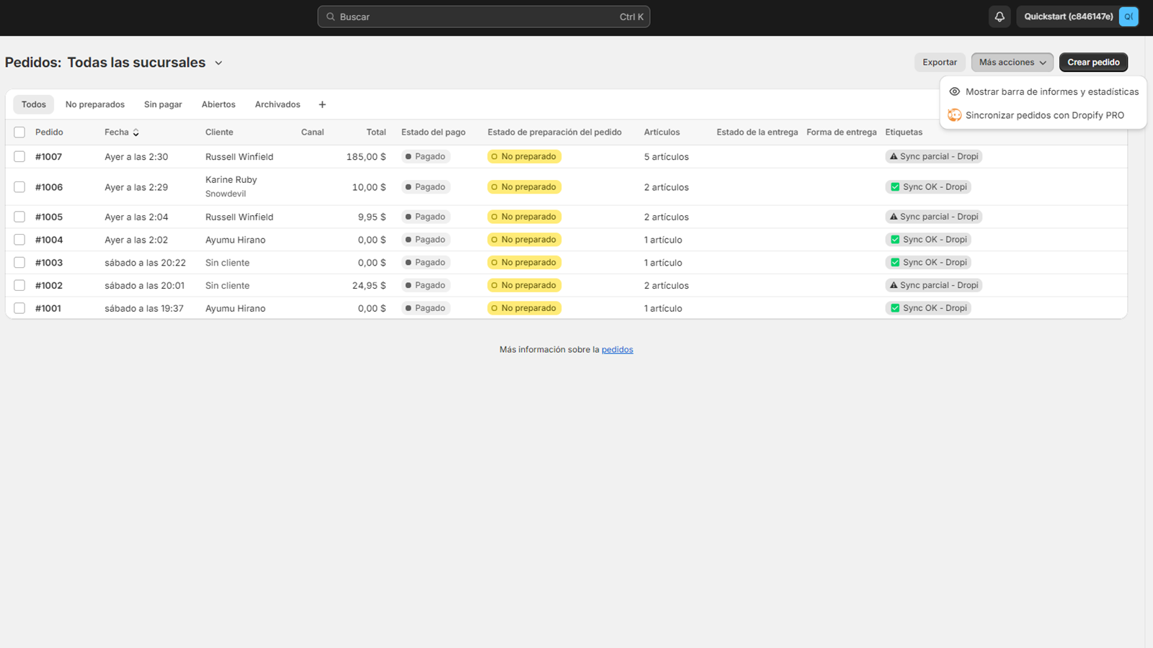Click the search magnifier icon
This screenshot has height=648, width=1153.
331,17
